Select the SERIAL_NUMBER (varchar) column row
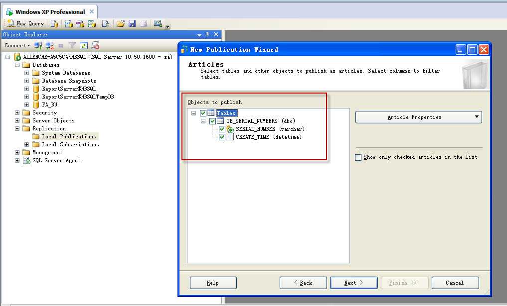 click(270, 129)
